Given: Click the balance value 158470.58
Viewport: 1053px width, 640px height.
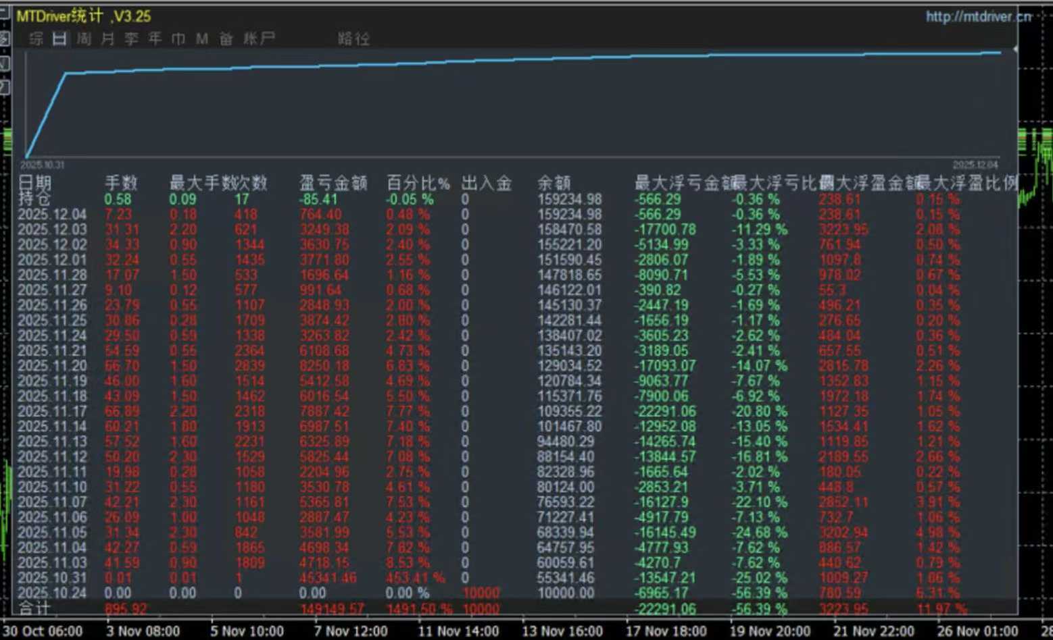Looking at the screenshot, I should pos(569,230).
